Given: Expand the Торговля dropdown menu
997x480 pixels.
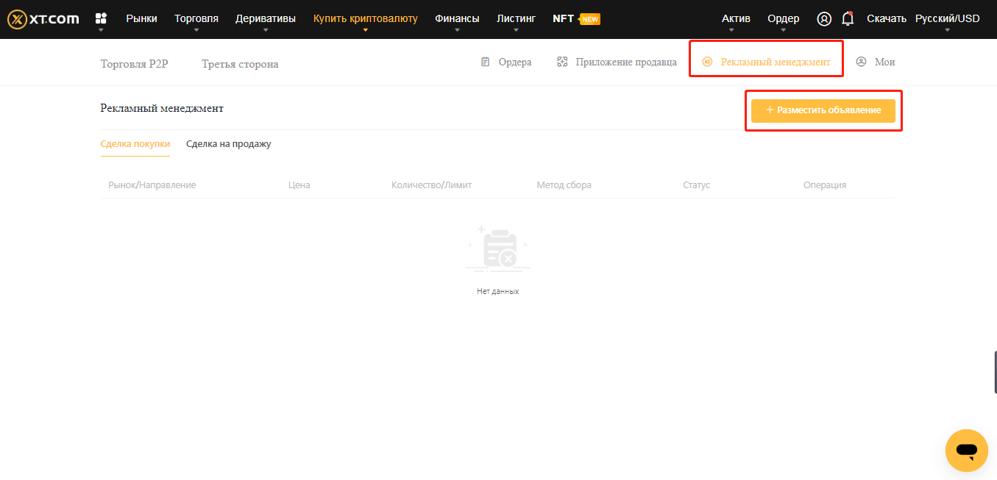Looking at the screenshot, I should pyautogui.click(x=196, y=18).
